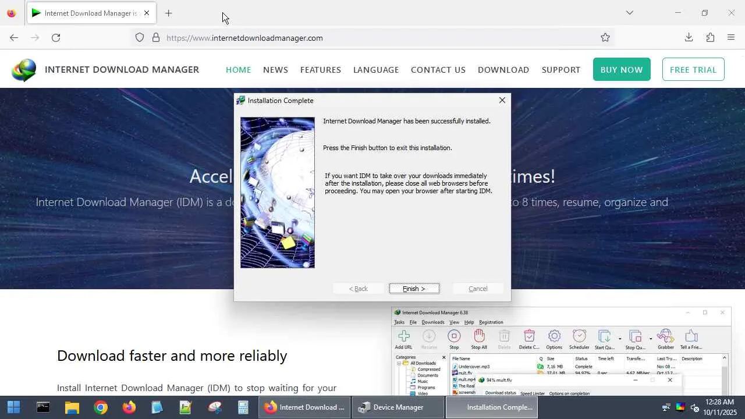Close the Internet Download Manager browser tab
Image resolution: width=745 pixels, height=419 pixels.
[x=147, y=13]
